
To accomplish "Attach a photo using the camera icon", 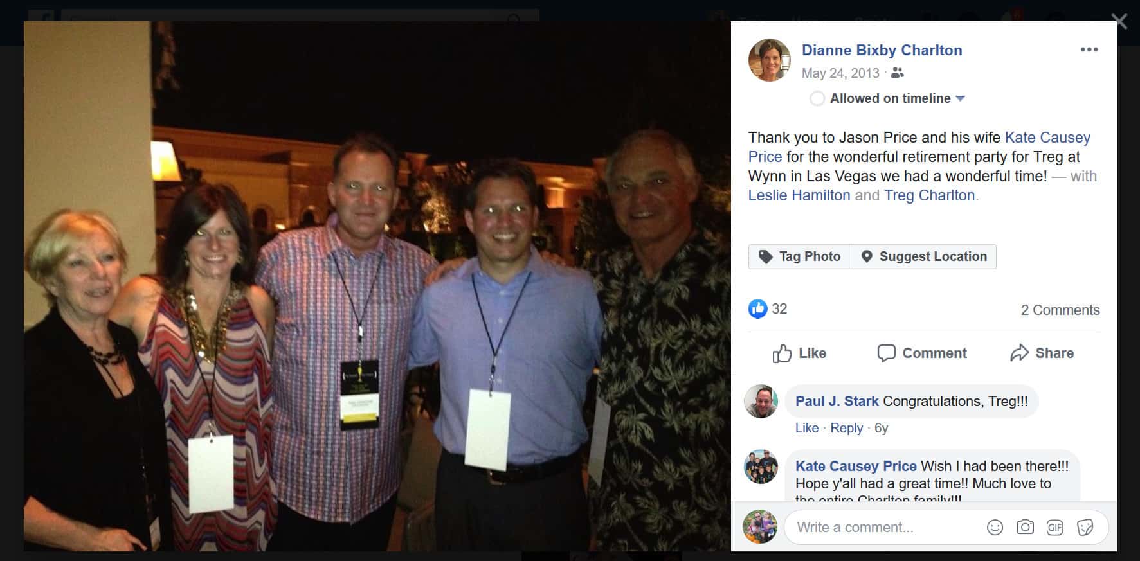I will 1025,528.
